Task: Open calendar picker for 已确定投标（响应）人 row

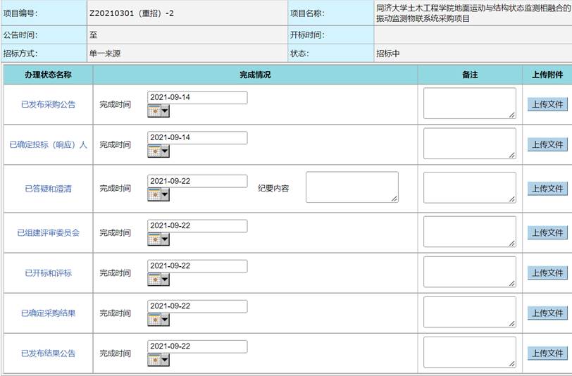Action: pos(158,151)
